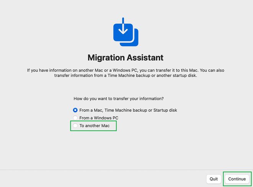Select the 'To another Mac' radio circle
The image size is (253, 187).
[x=75, y=126]
